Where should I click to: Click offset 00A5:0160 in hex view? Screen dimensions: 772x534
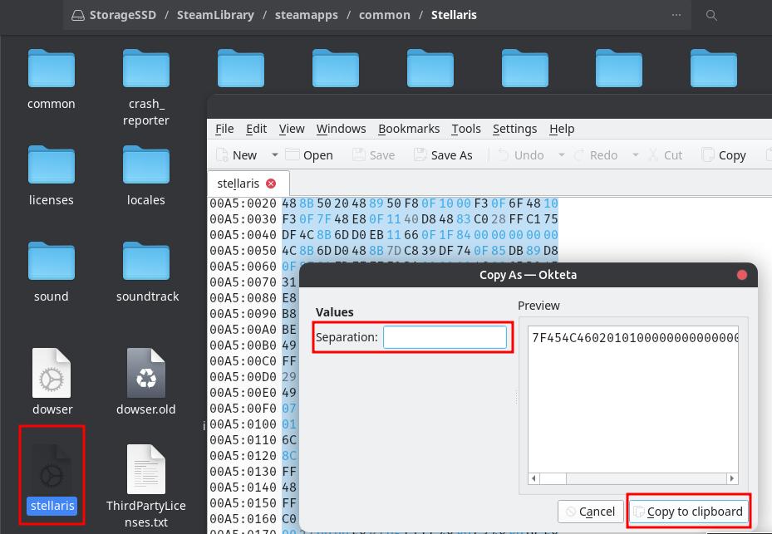[x=243, y=519]
